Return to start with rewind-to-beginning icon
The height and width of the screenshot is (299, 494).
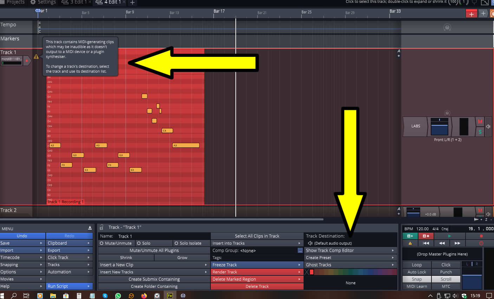click(x=425, y=243)
